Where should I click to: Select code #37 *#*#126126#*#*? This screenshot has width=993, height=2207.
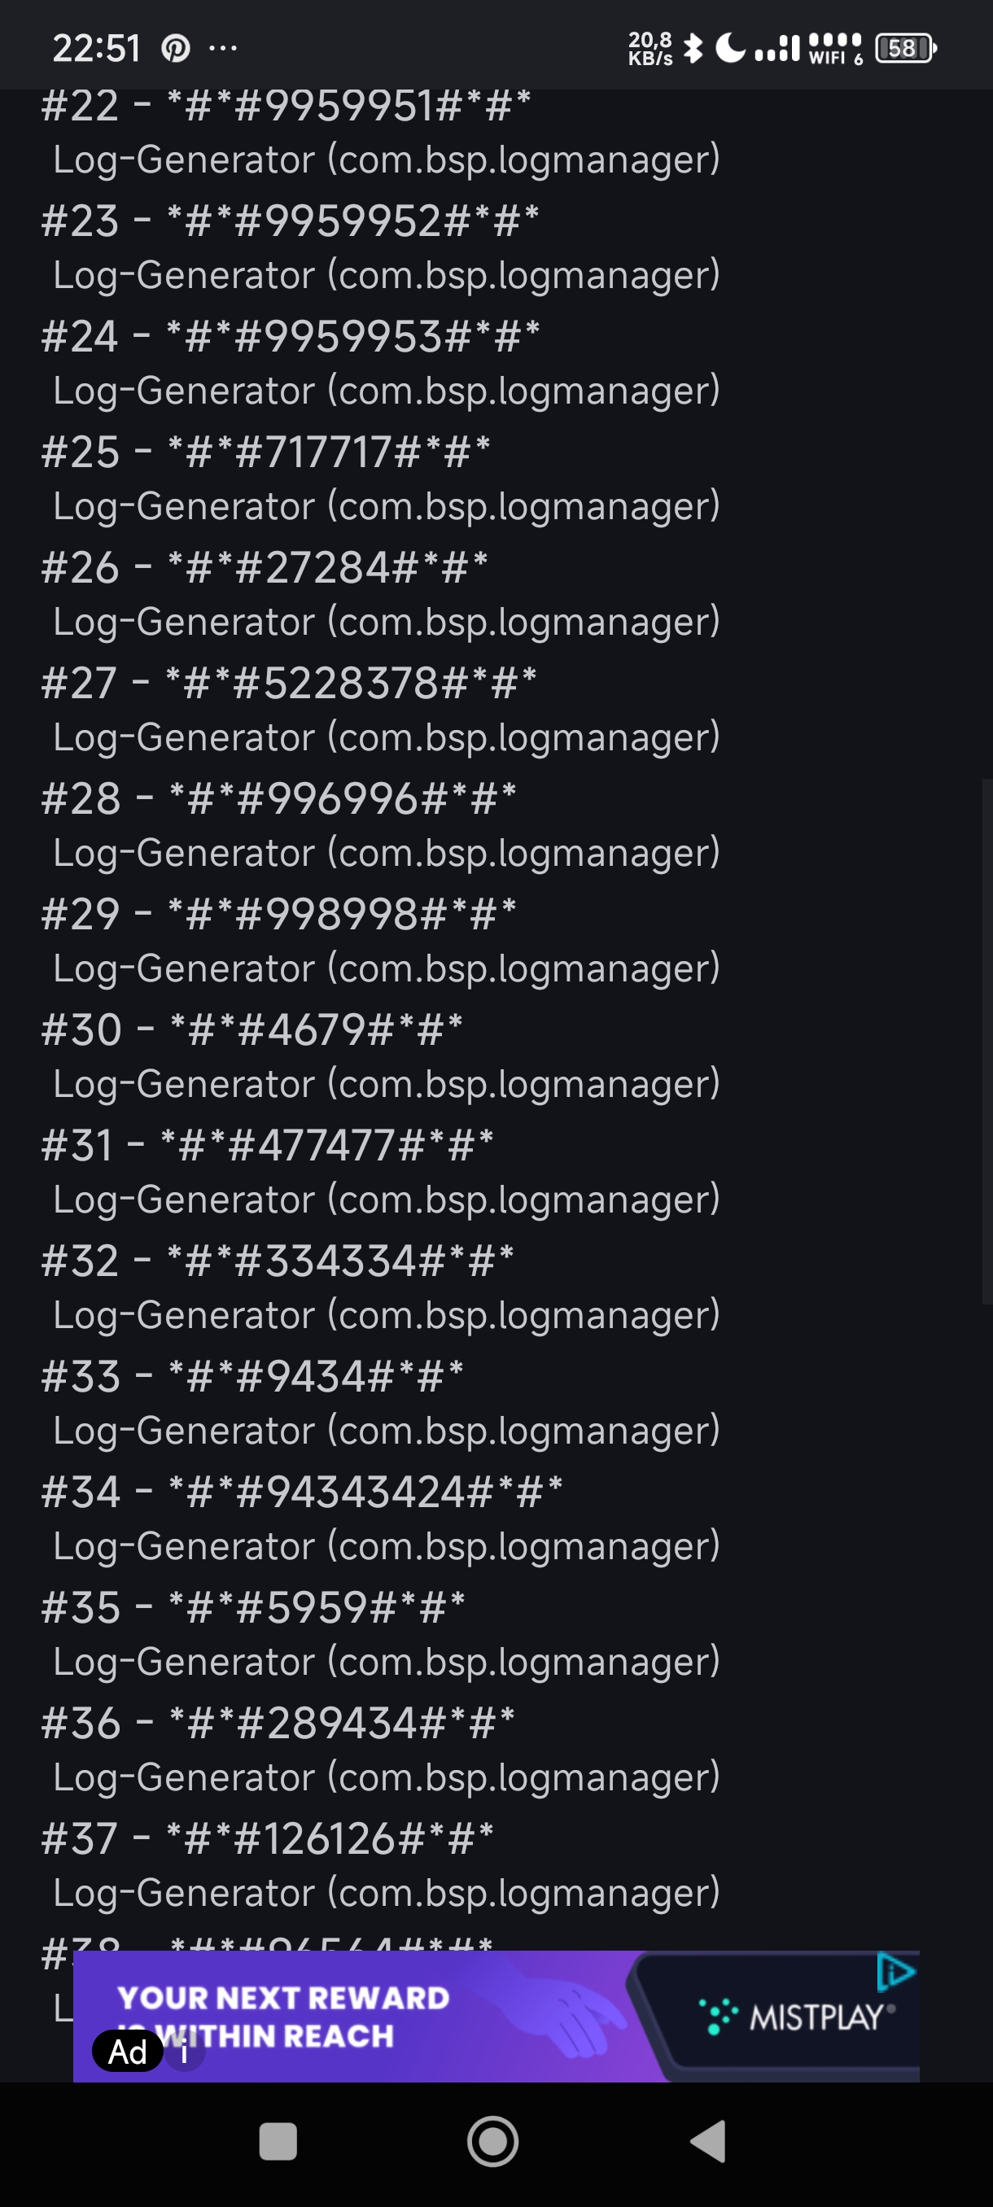click(x=267, y=1838)
